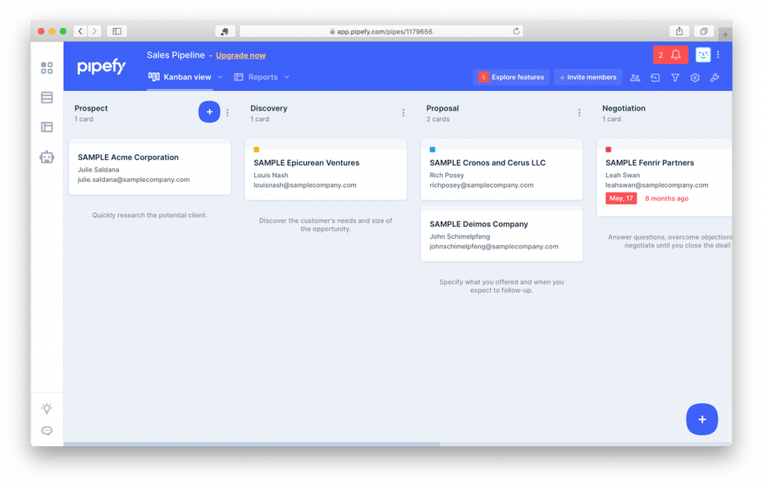Show all Safari tabs overview
Screen dimensions: 763x487
(x=704, y=31)
